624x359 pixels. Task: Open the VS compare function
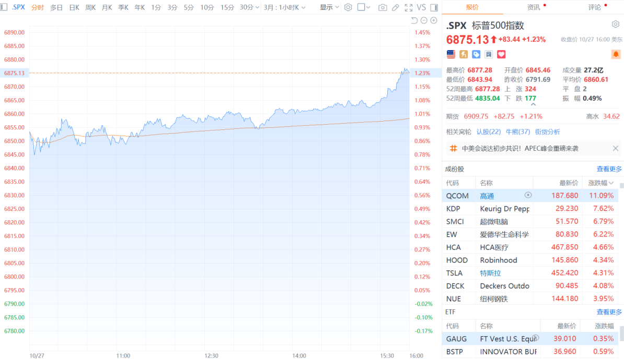tap(421, 7)
